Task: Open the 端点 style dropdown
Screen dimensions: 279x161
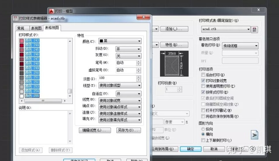Action: 120,107
